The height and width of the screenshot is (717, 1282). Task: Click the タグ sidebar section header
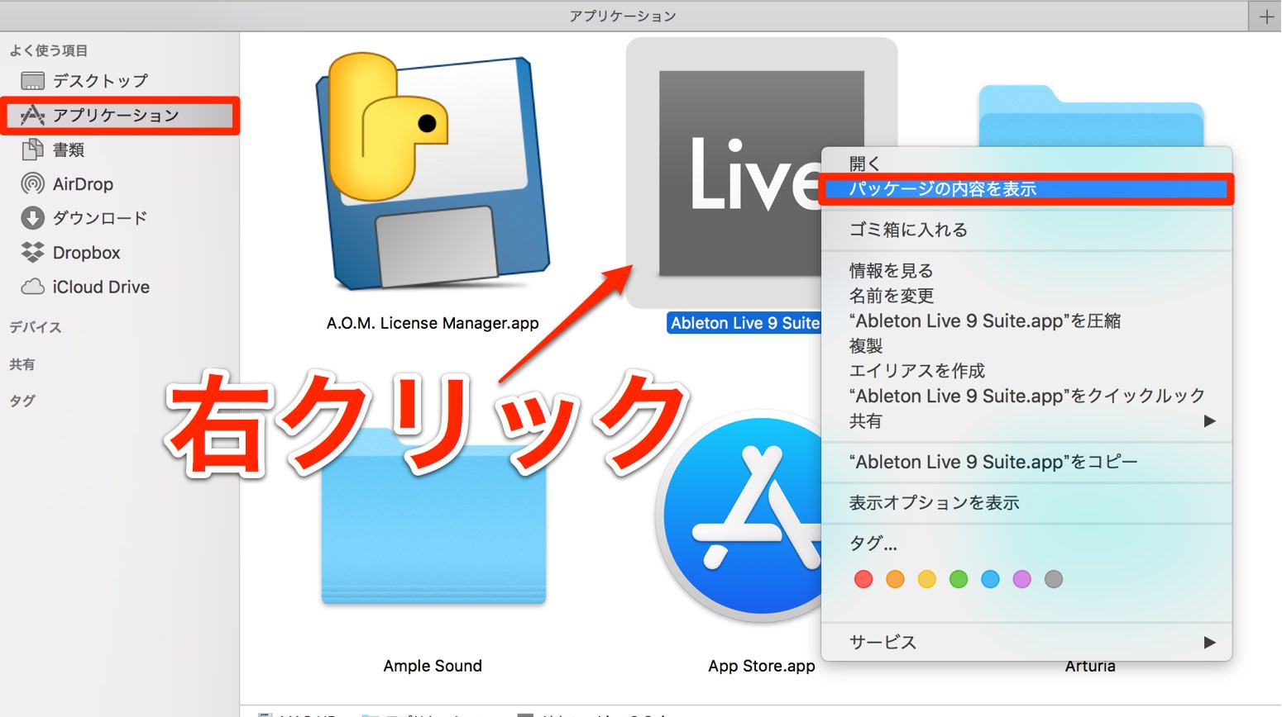[22, 401]
